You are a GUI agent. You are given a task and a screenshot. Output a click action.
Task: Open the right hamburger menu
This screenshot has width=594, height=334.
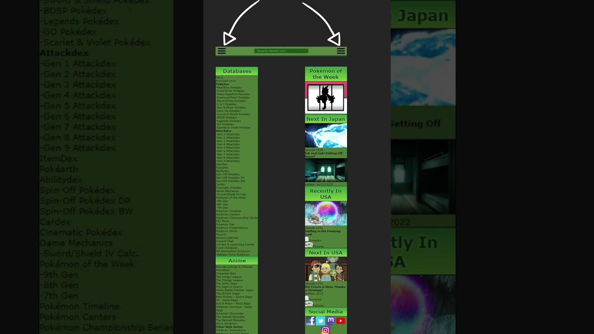pos(341,51)
